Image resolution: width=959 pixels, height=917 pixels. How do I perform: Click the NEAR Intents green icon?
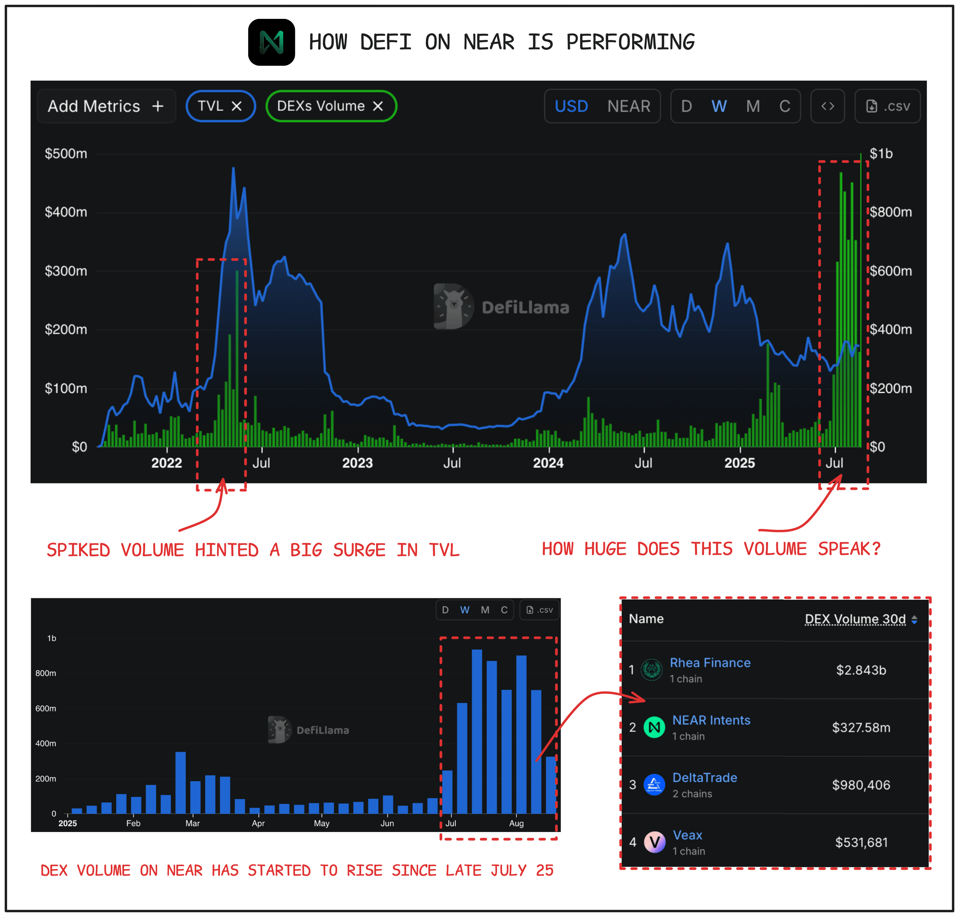654,727
